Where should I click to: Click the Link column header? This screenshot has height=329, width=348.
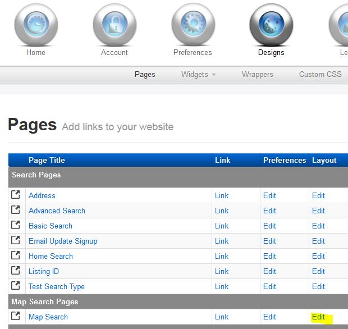[223, 160]
